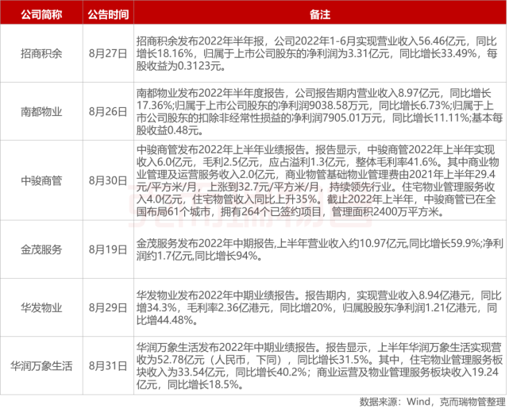The width and height of the screenshot is (509, 409).
Task: Click the 数据来源 Wind source footnote
Action: point(433,402)
